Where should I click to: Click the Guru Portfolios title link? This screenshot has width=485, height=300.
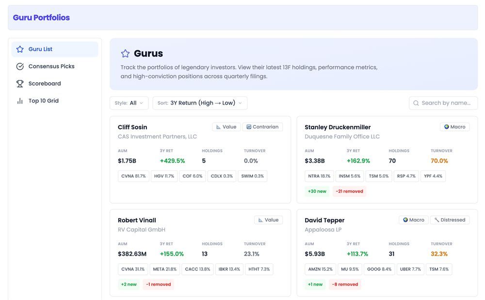41,17
